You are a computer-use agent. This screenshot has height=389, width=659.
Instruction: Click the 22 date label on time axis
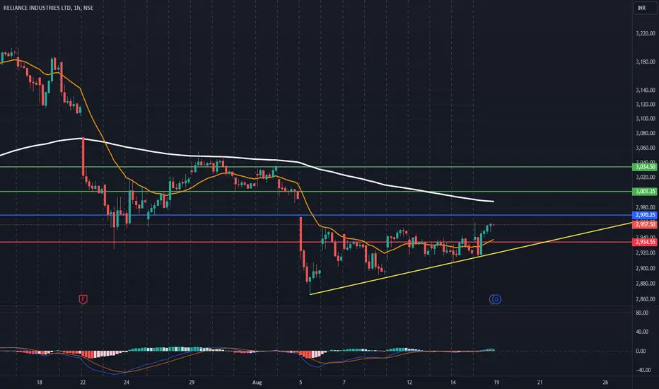83,382
